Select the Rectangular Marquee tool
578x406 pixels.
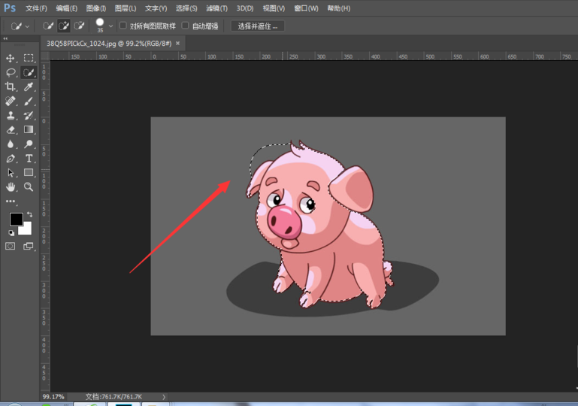coord(29,58)
